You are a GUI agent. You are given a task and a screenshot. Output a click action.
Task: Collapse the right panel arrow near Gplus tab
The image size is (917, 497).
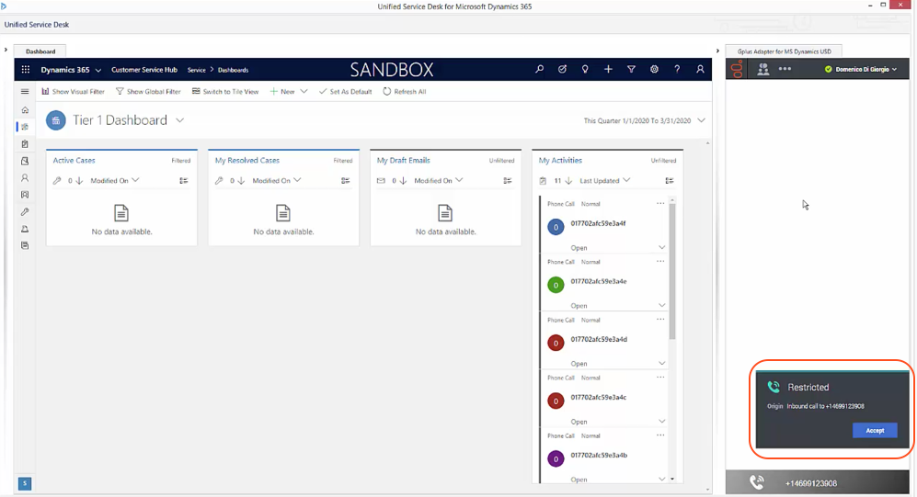tap(717, 51)
